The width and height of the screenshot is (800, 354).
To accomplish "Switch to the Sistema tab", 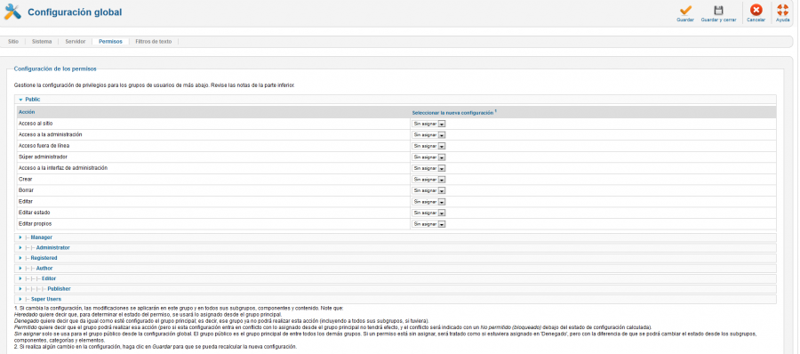I will (42, 42).
